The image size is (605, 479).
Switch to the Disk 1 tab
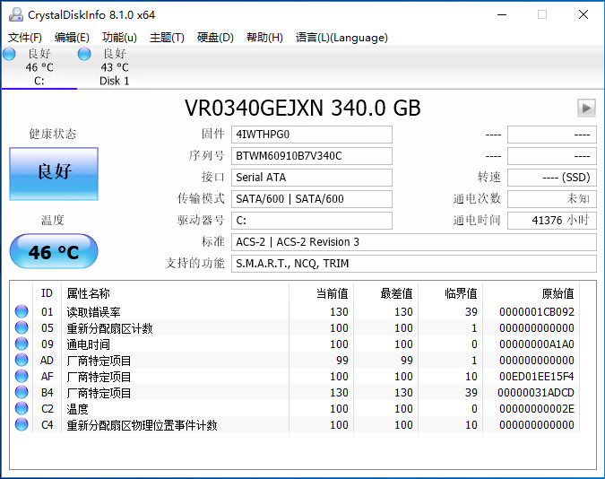115,67
